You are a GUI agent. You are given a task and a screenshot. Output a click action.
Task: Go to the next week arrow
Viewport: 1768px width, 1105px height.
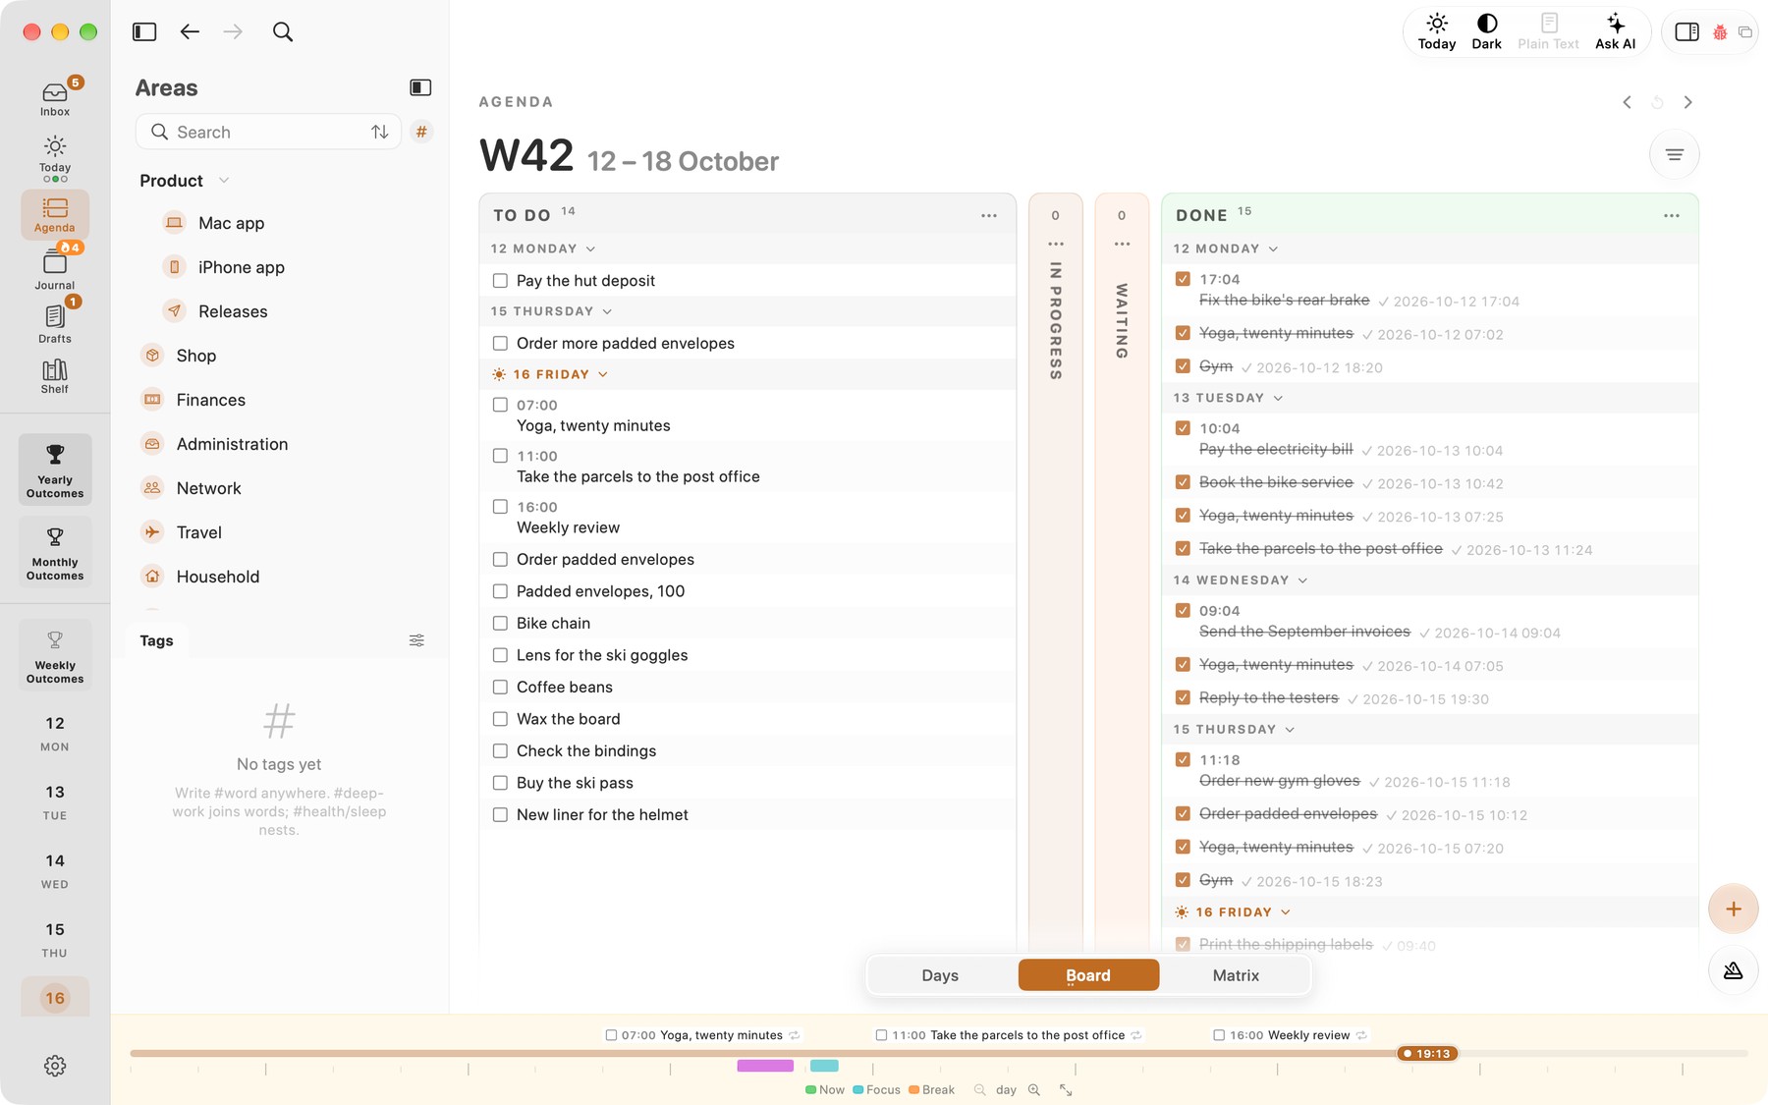point(1687,102)
